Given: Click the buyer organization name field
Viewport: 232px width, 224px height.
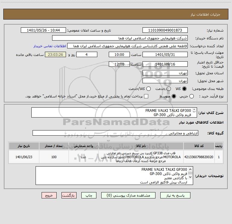Looking at the screenshot, I should (x=120, y=38).
